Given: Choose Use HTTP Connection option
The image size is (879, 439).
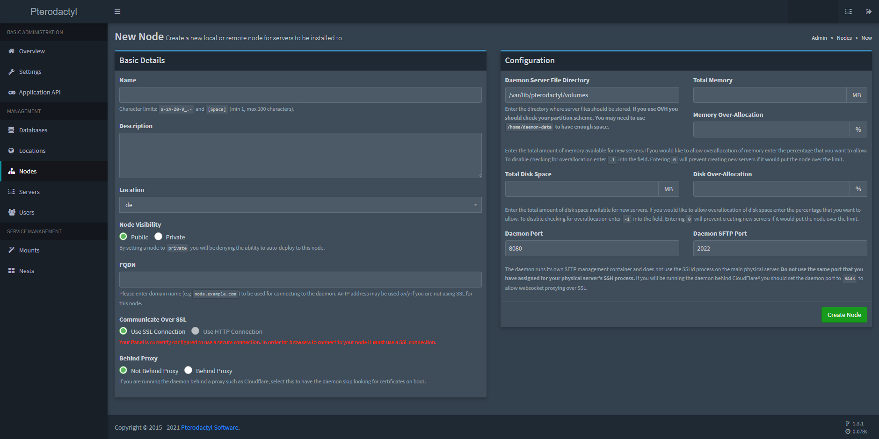Looking at the screenshot, I should click(196, 331).
